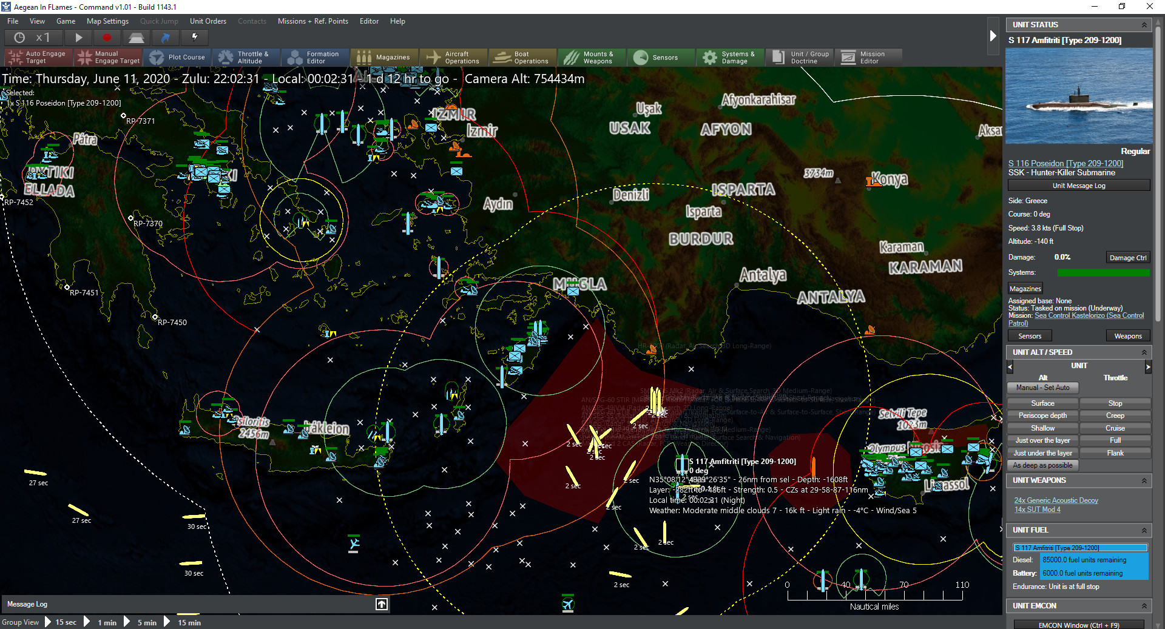Toggle Auto Engage Target mode
The height and width of the screenshot is (629, 1165).
tap(38, 56)
